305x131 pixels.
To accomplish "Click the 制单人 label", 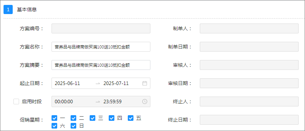I will pos(182,29).
